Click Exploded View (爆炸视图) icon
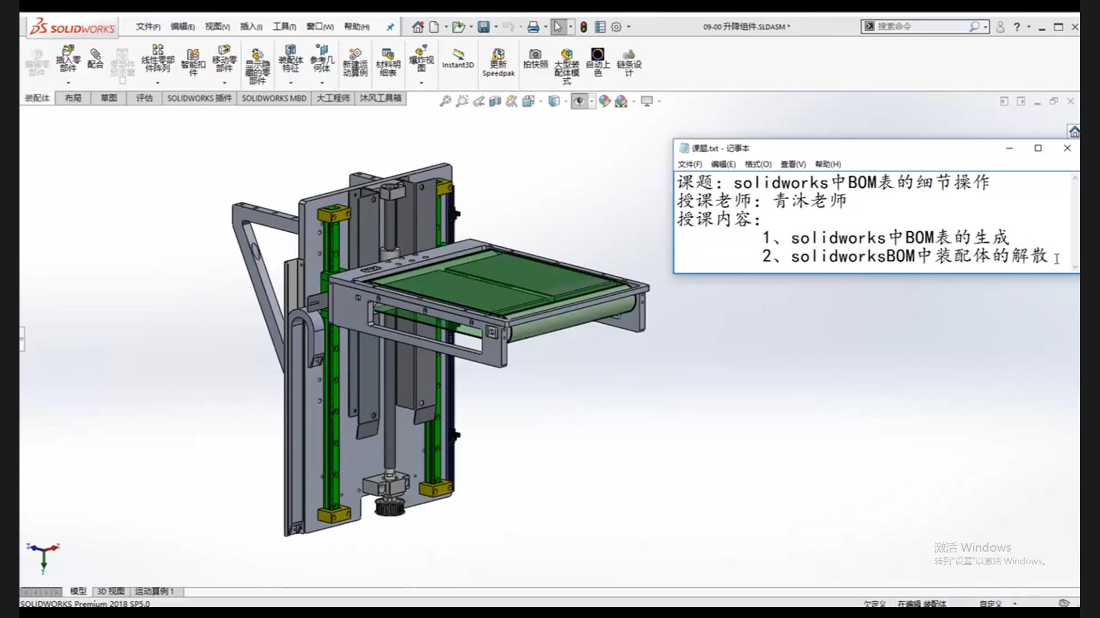 point(421,58)
